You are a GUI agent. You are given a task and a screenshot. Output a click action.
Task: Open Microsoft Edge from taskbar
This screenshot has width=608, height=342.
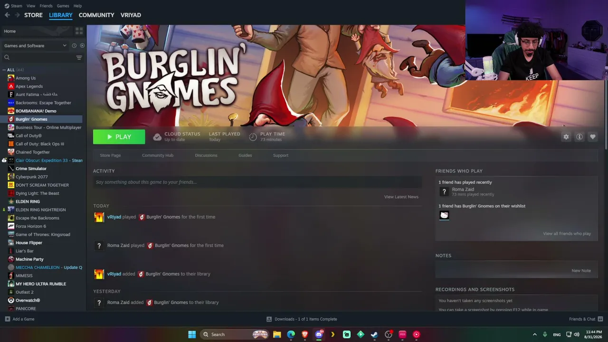291,334
